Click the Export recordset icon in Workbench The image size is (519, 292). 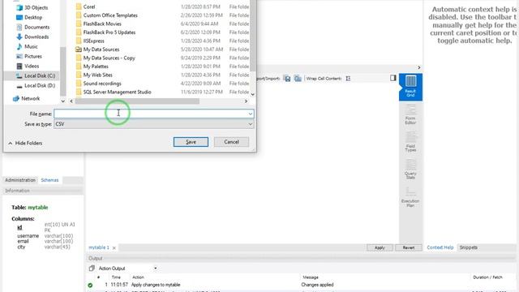[287, 79]
